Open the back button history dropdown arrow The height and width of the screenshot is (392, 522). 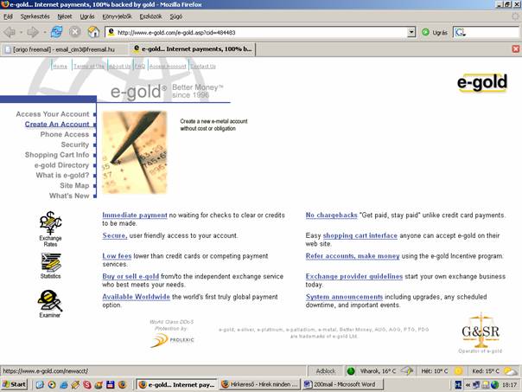click(x=20, y=32)
